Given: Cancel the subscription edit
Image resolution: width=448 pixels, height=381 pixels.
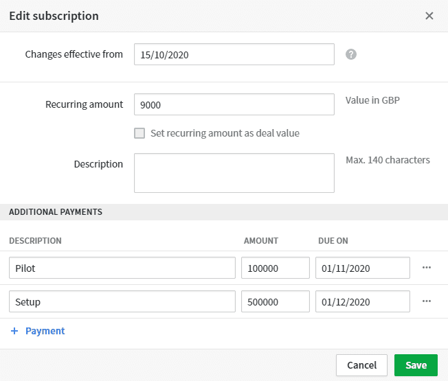Looking at the screenshot, I should 361,365.
